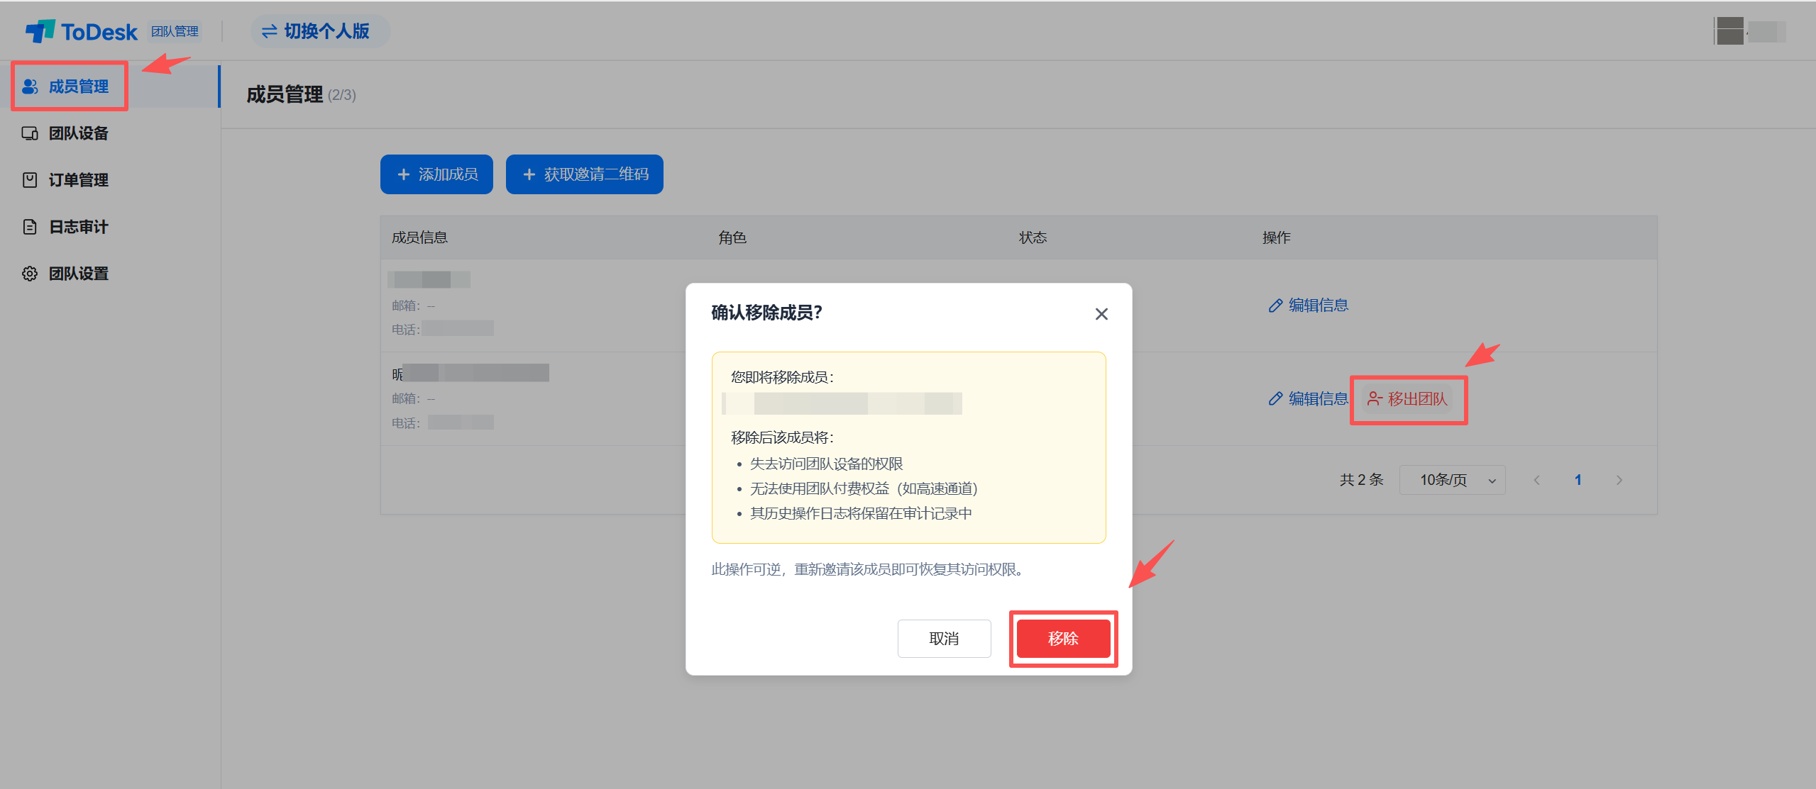Viewport: 1816px width, 789px height.
Task: Close the 确认移除成员 dialog with the X
Action: coord(1101,314)
